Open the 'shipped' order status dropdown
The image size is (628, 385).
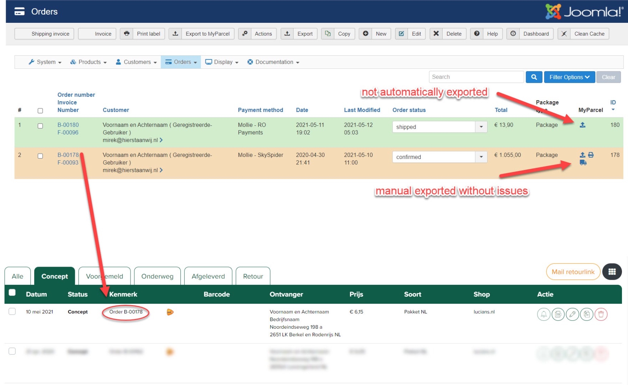[481, 127]
